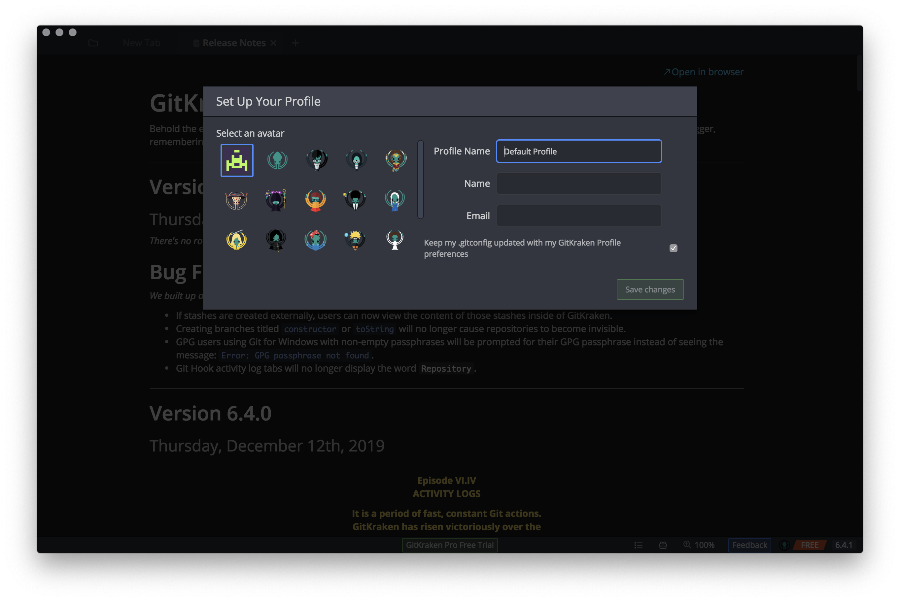The width and height of the screenshot is (900, 602).
Task: Select the afro Kraken avatar holding coffee mug
Action: [x=355, y=200]
